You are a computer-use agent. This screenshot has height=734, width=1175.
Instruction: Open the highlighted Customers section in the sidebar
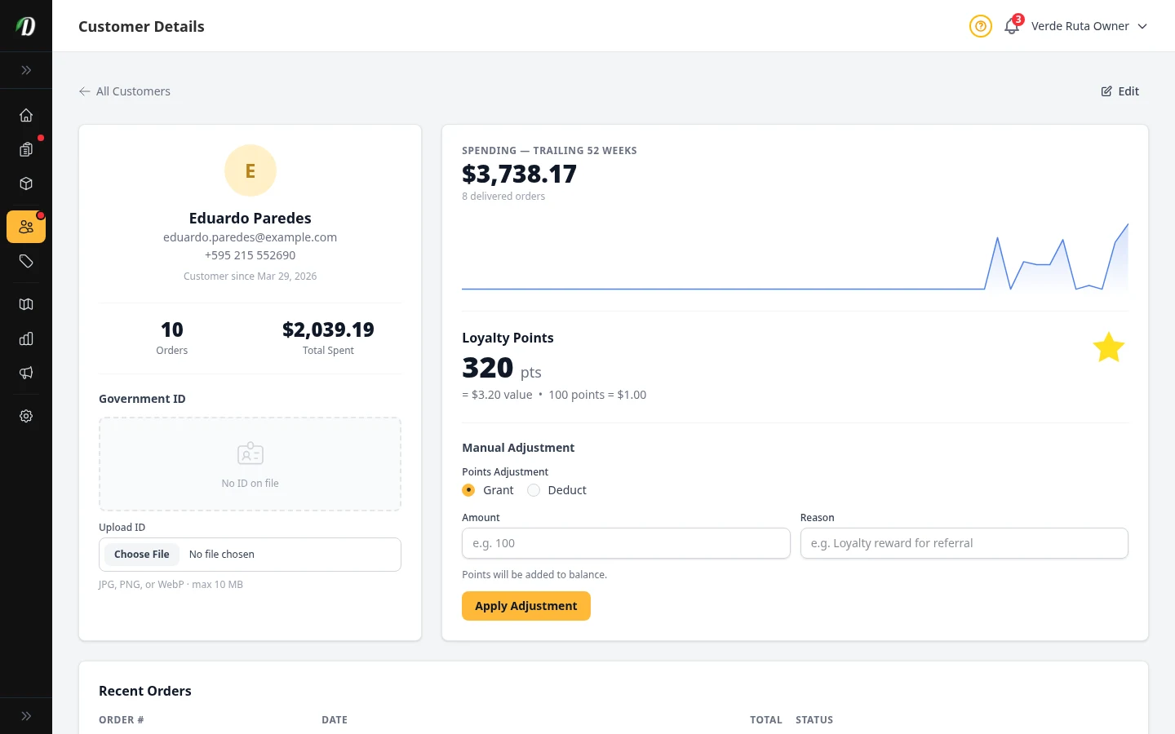[x=26, y=227]
